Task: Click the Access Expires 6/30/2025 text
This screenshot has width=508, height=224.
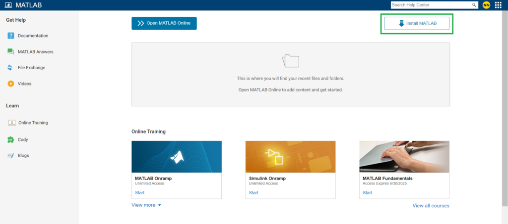Action: tap(384, 183)
